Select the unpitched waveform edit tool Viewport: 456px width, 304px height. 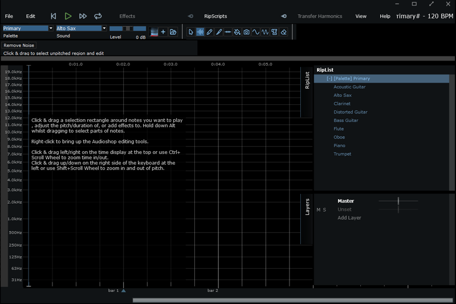pos(200,32)
